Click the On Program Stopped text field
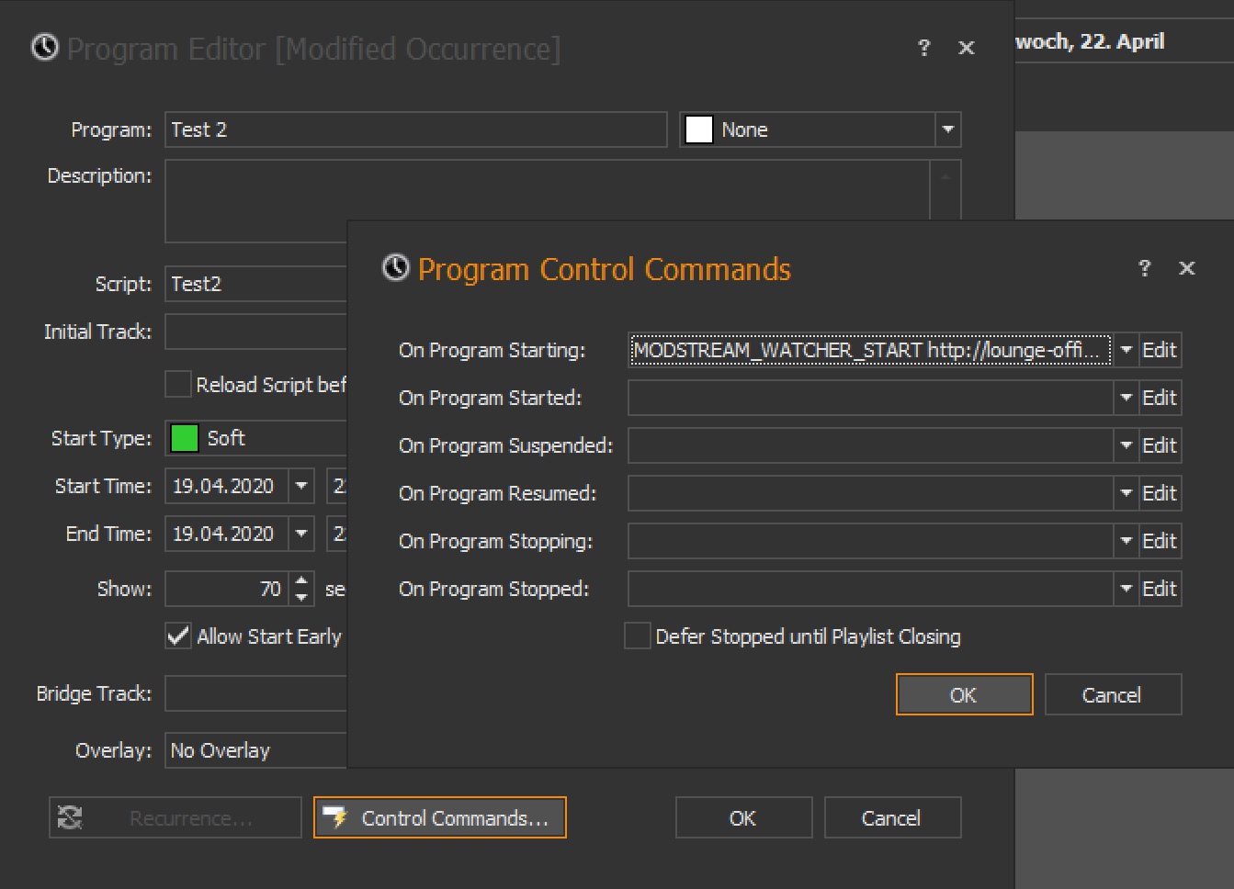 (x=871, y=589)
